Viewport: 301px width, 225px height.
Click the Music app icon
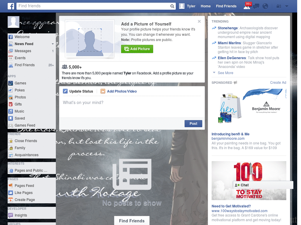[11, 111]
